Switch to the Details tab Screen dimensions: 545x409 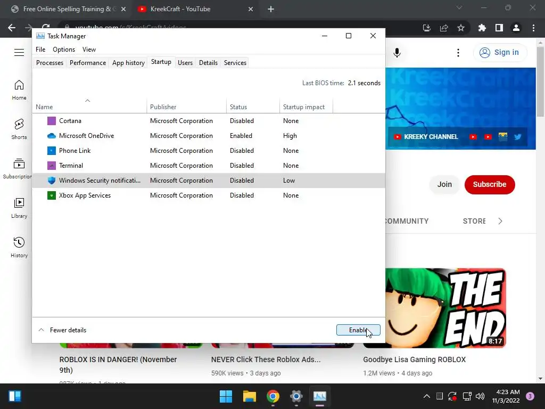(208, 63)
